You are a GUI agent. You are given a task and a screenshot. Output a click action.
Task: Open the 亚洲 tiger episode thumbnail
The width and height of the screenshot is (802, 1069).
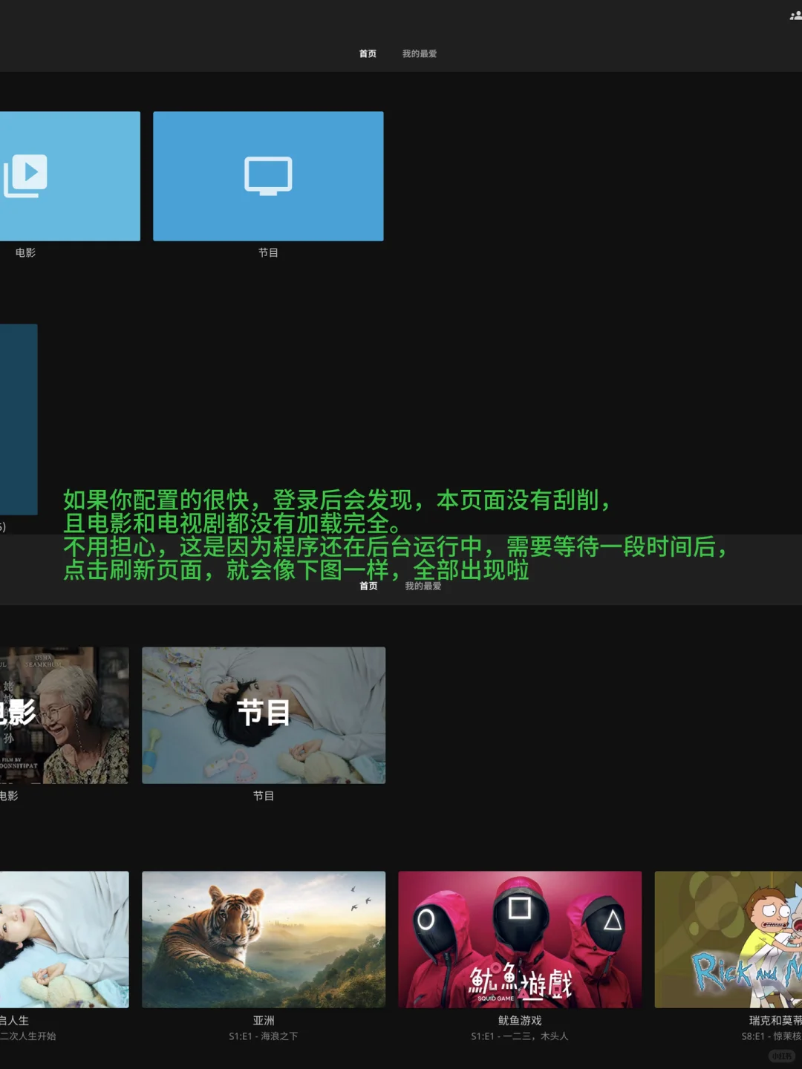point(264,939)
